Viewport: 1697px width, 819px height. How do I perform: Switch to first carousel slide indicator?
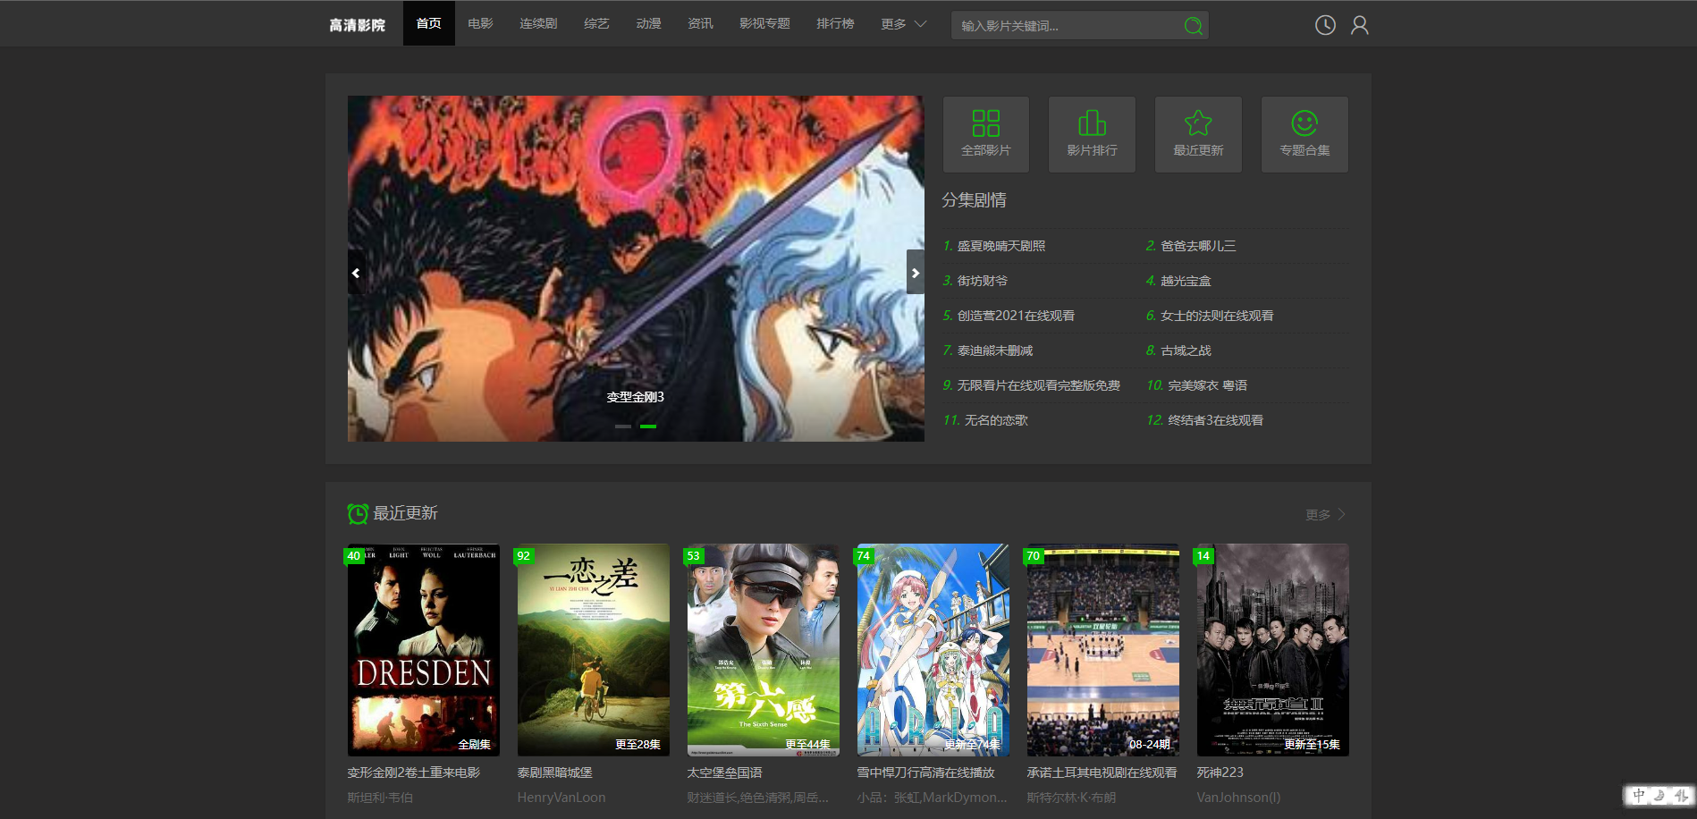623,426
